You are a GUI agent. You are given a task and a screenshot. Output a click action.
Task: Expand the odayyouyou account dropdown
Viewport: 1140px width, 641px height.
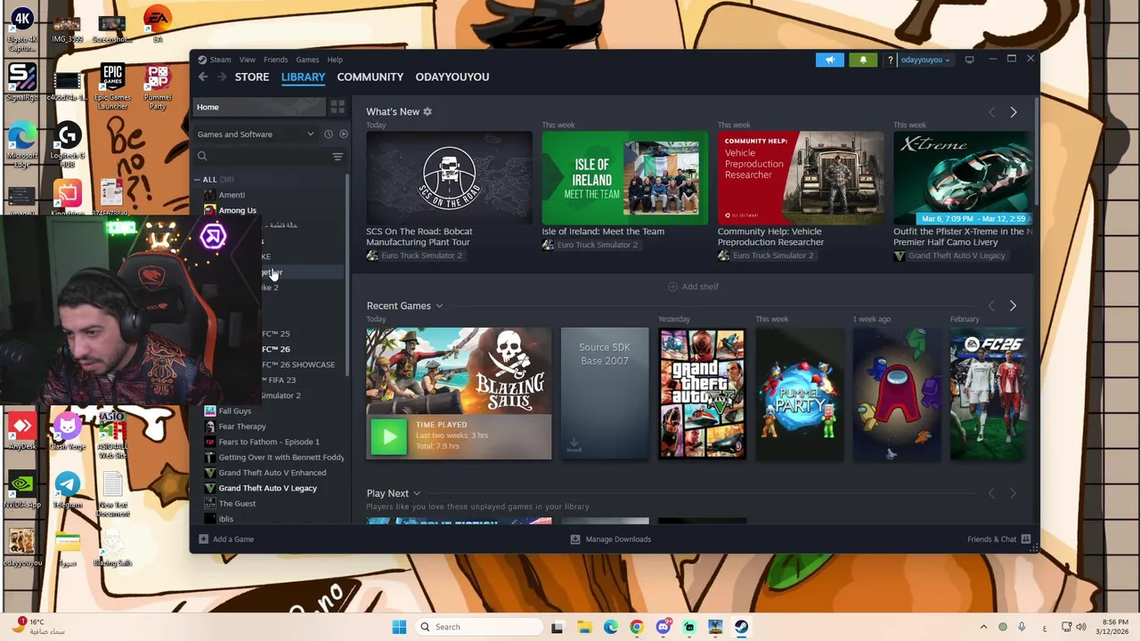pos(924,60)
